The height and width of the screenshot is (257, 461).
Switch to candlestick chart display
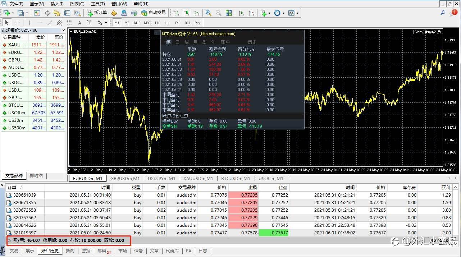pos(187,13)
